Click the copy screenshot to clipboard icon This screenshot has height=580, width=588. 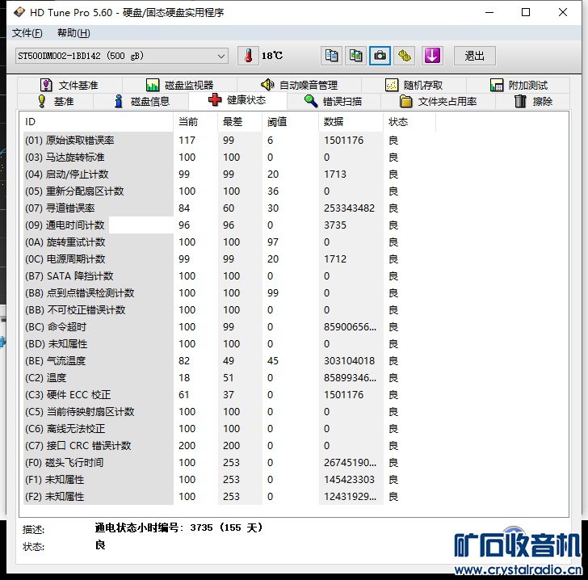355,56
